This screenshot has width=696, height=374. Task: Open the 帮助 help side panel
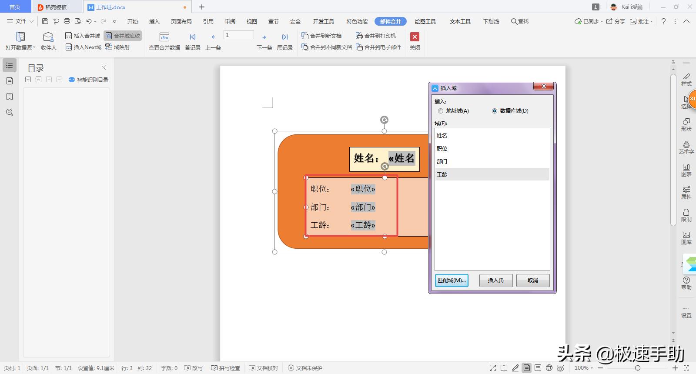(x=686, y=283)
